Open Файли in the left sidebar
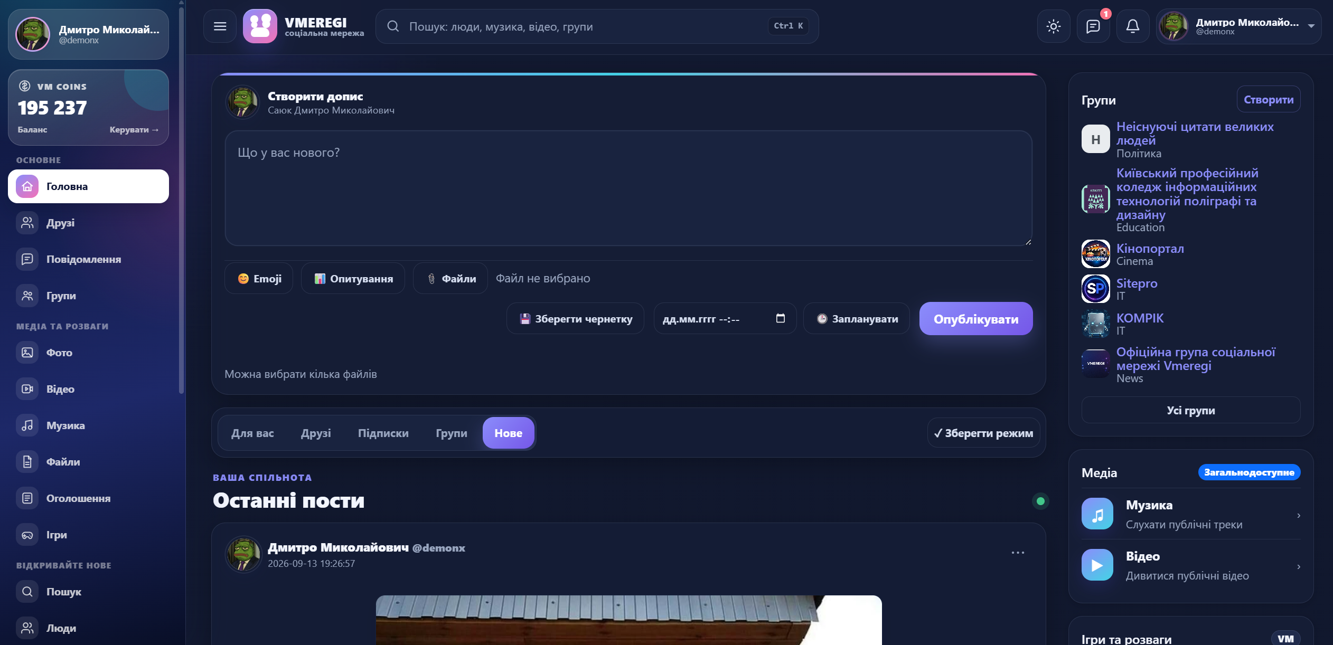This screenshot has height=645, width=1333. point(88,462)
